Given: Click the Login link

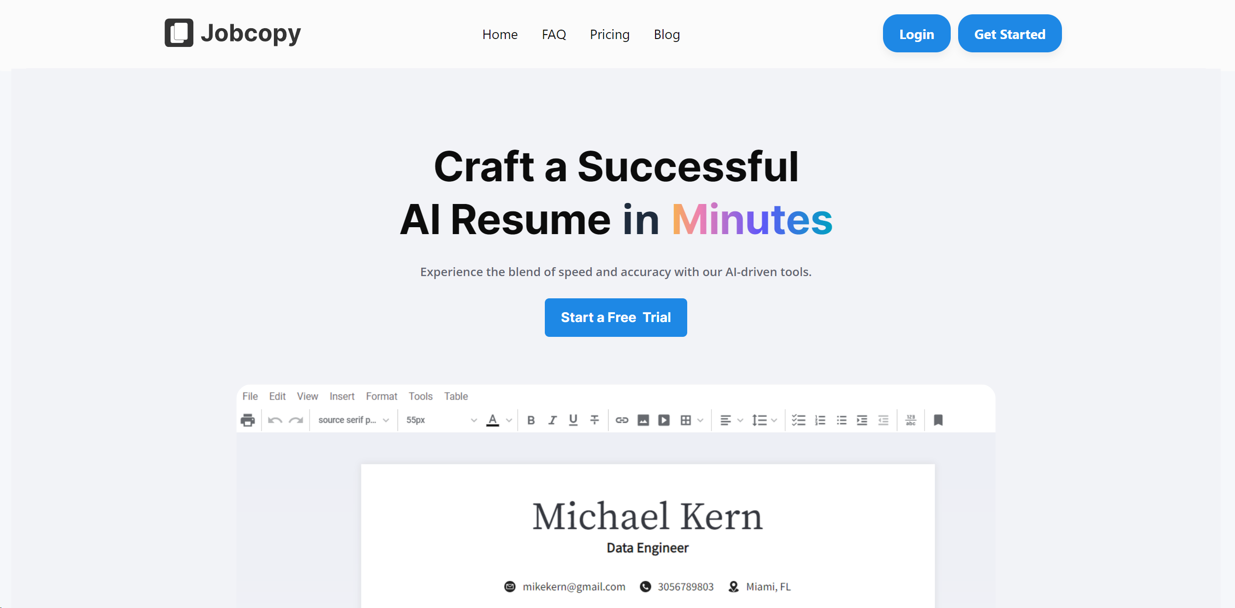Looking at the screenshot, I should (916, 34).
